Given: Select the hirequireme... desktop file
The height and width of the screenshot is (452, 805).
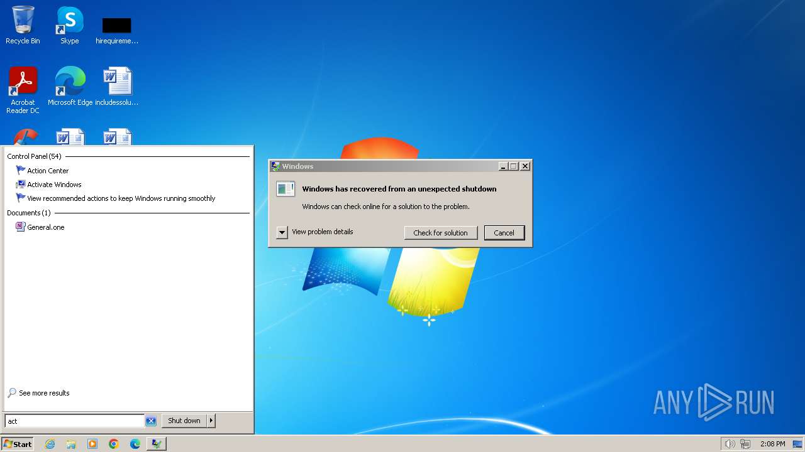Looking at the screenshot, I should (x=117, y=30).
